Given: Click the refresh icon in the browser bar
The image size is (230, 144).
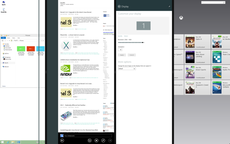Looking at the screenshot, I should 89,140.
